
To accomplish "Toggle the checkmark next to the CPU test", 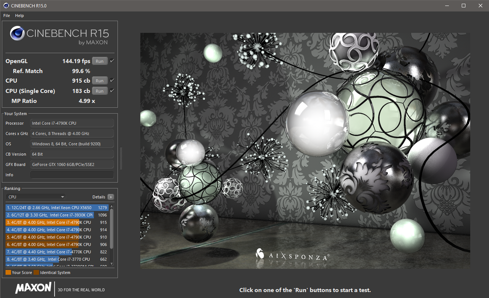I will point(112,80).
